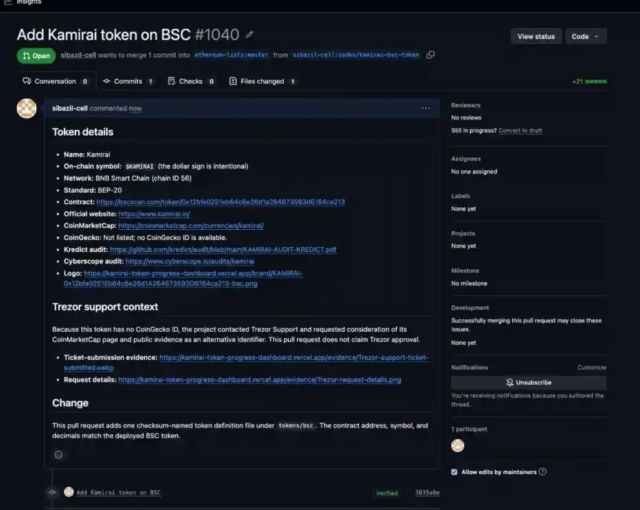Click the tokens/bsc code text
Screen dimensions: 640x510
point(296,426)
